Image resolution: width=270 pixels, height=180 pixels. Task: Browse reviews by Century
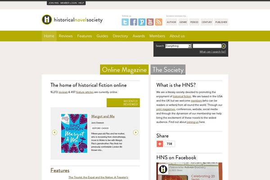tap(207, 22)
